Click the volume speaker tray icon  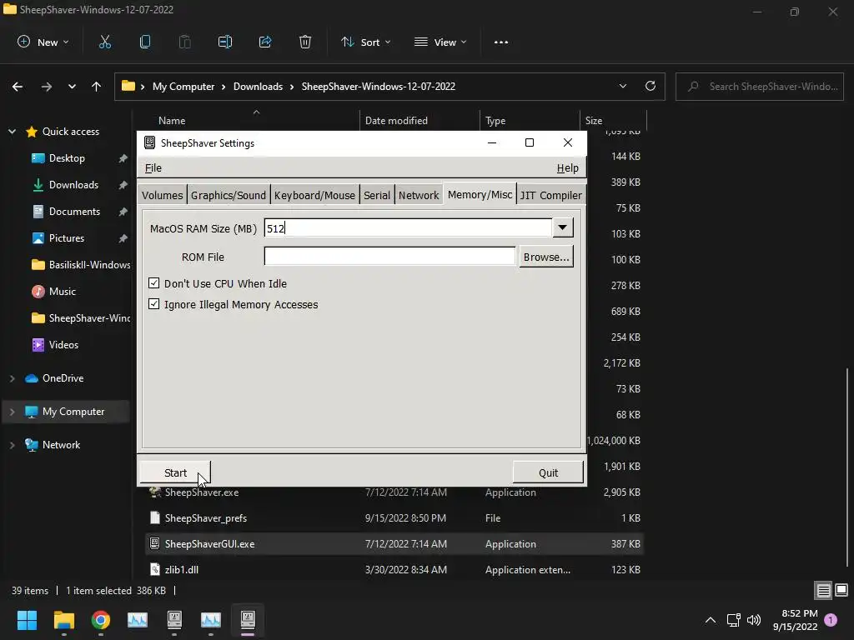point(754,620)
